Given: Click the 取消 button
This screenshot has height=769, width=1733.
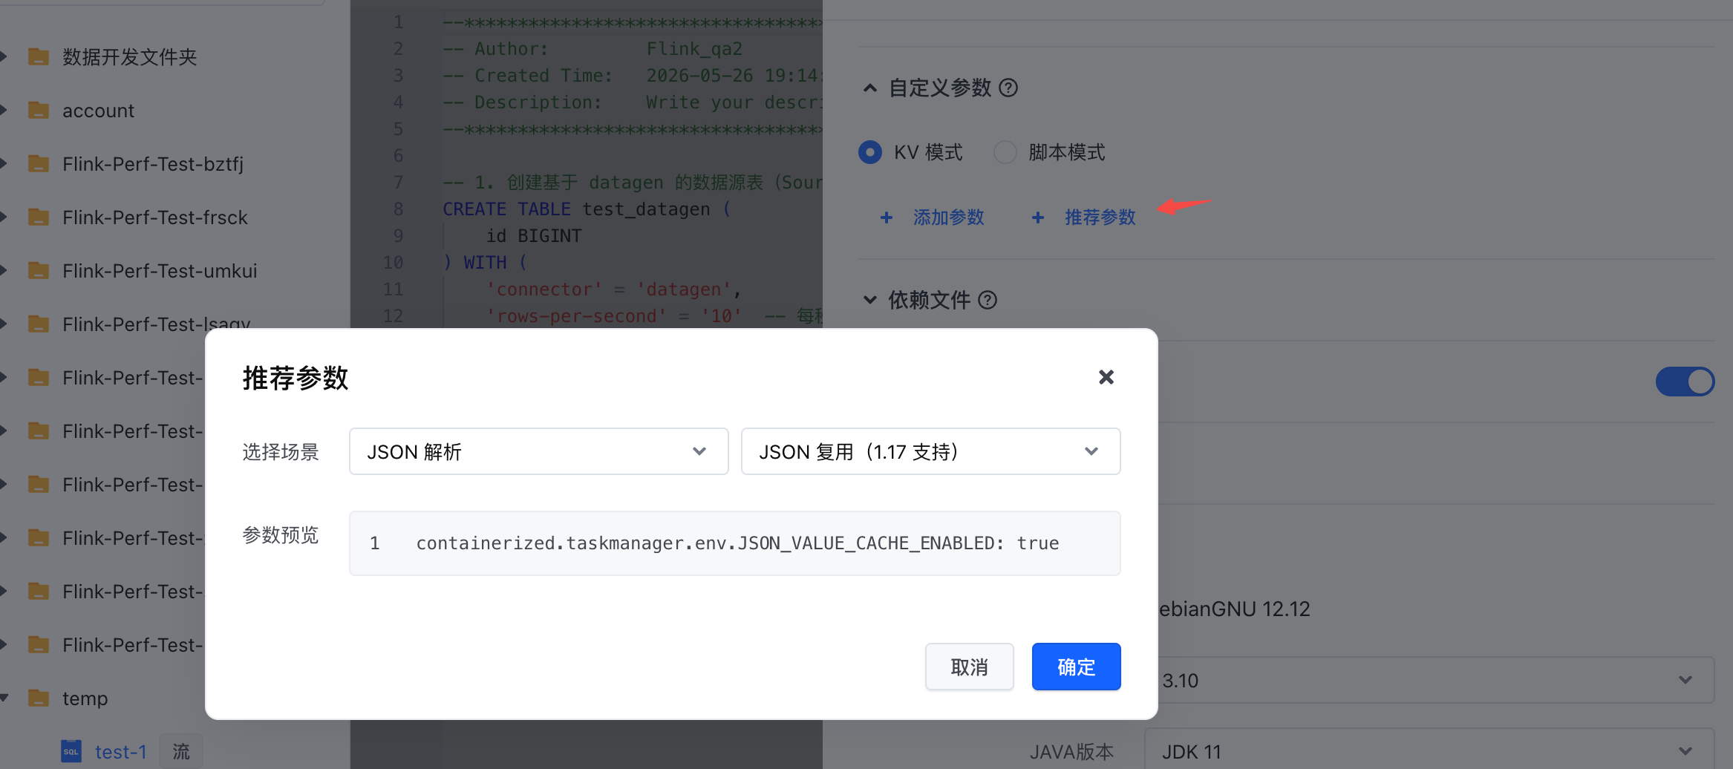Looking at the screenshot, I should [969, 667].
